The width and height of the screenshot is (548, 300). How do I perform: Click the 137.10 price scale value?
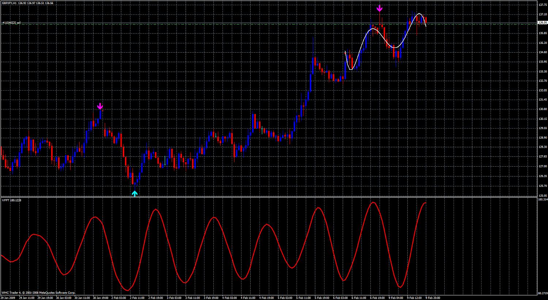click(543, 15)
